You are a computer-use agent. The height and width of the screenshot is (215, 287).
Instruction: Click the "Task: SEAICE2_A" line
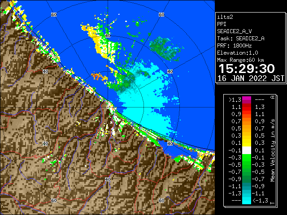coord(241,39)
